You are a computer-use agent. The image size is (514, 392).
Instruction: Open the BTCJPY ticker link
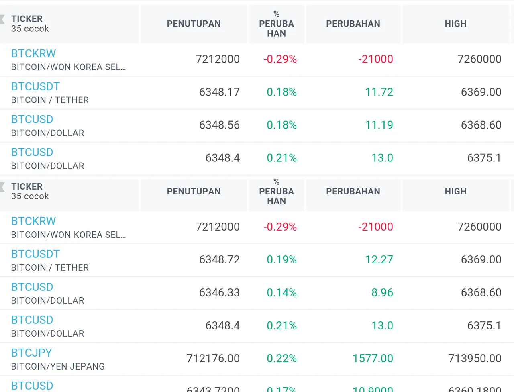pyautogui.click(x=31, y=353)
